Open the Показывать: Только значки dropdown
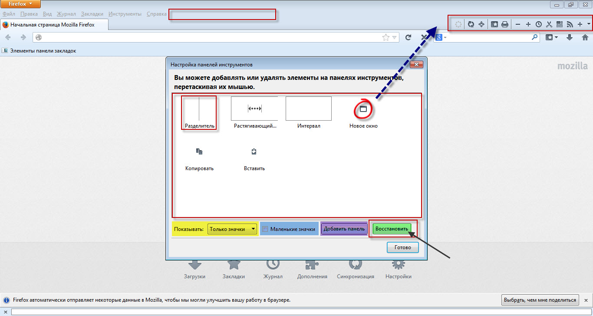 click(x=232, y=229)
